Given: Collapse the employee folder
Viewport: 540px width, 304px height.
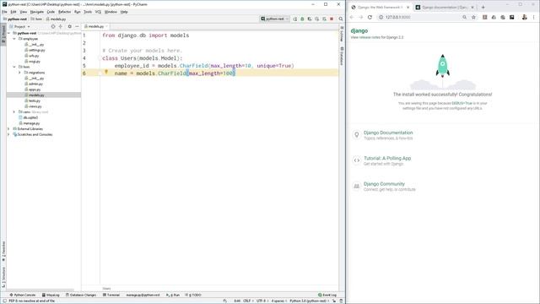Looking at the screenshot, I should click(14, 39).
